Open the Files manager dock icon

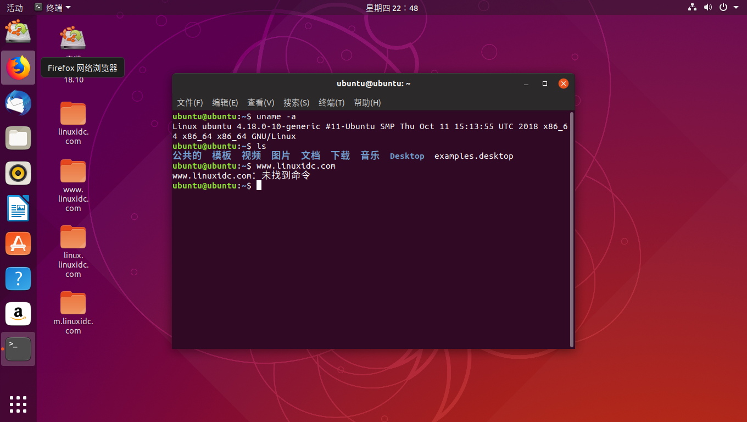click(18, 138)
